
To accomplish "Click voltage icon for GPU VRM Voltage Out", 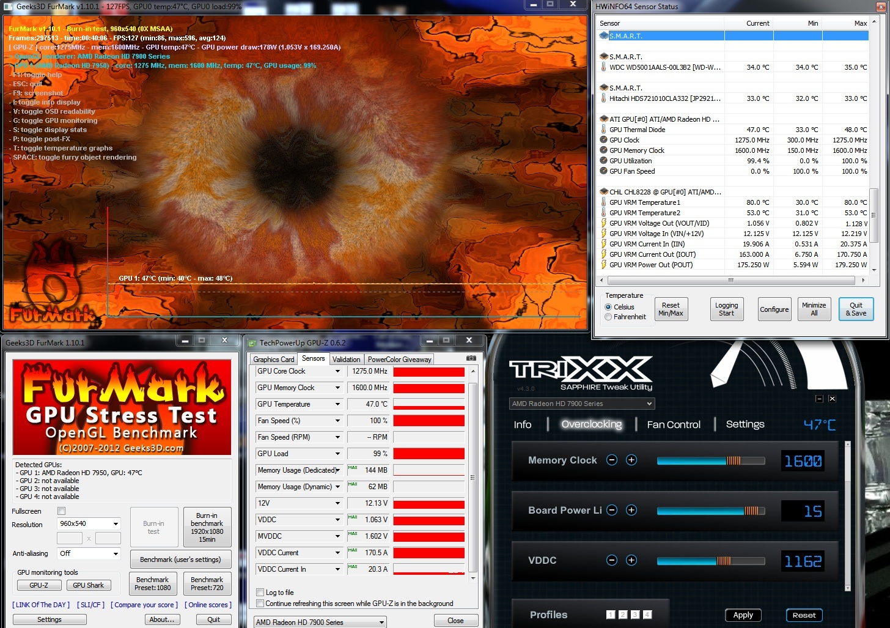I will pyautogui.click(x=604, y=223).
